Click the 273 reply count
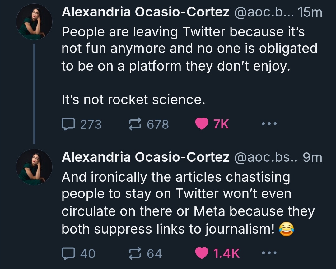The height and width of the screenshot is (269, 336). (x=91, y=124)
